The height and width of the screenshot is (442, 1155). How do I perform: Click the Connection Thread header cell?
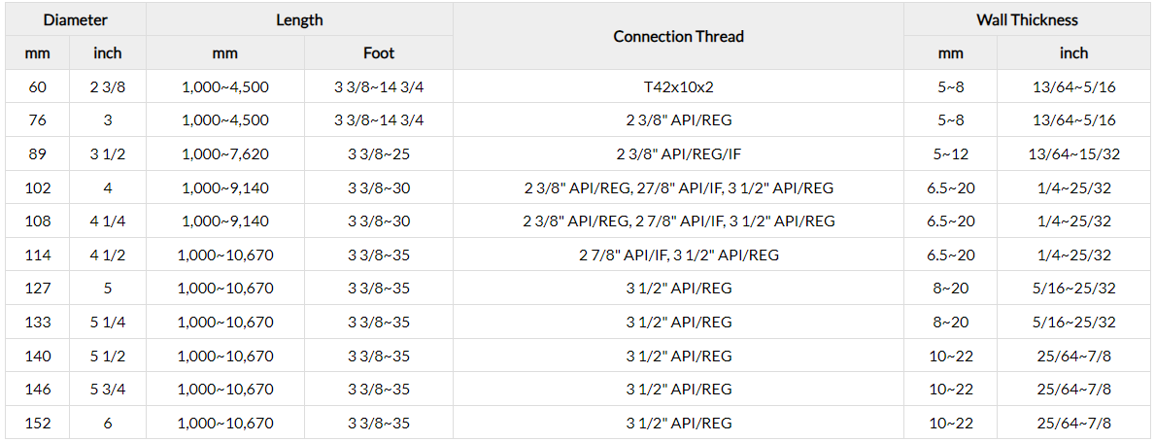tap(678, 36)
